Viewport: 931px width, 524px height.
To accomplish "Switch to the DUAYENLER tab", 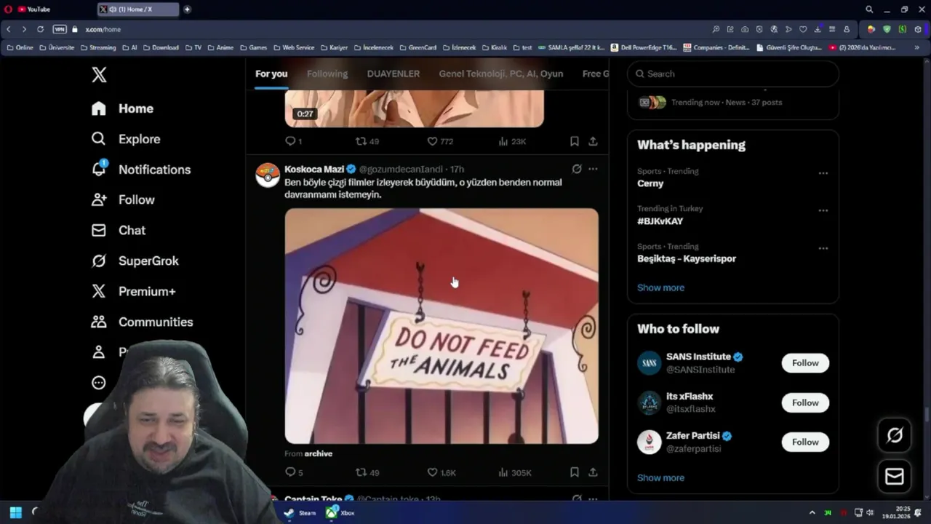I will pyautogui.click(x=393, y=74).
